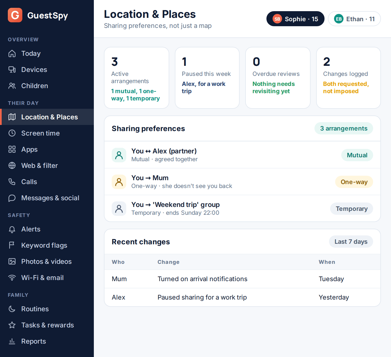The width and height of the screenshot is (391, 357).
Task: Click the gray person icon beside Weekend trip group
Action: coord(119,209)
